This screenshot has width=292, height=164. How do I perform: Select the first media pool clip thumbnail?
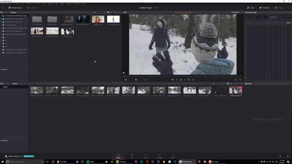[36, 90]
